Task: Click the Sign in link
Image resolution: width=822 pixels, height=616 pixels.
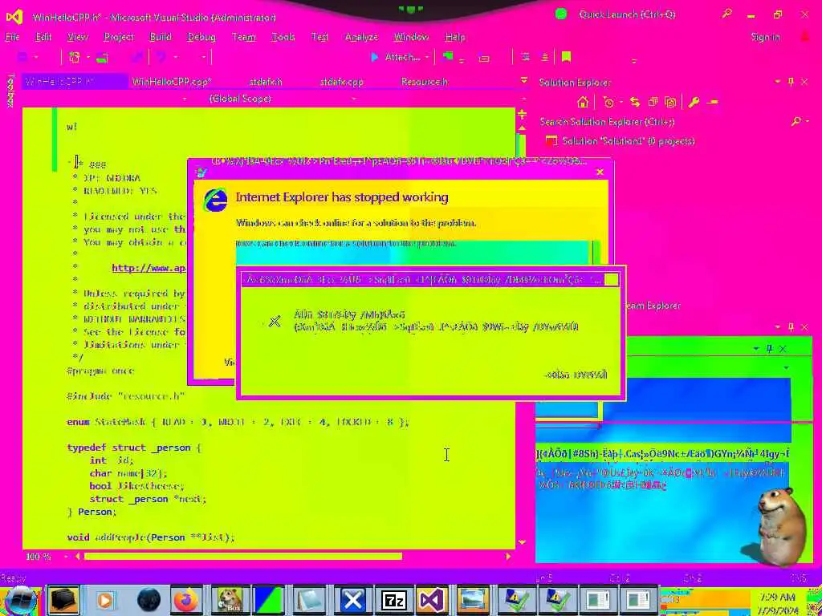Action: (x=765, y=37)
